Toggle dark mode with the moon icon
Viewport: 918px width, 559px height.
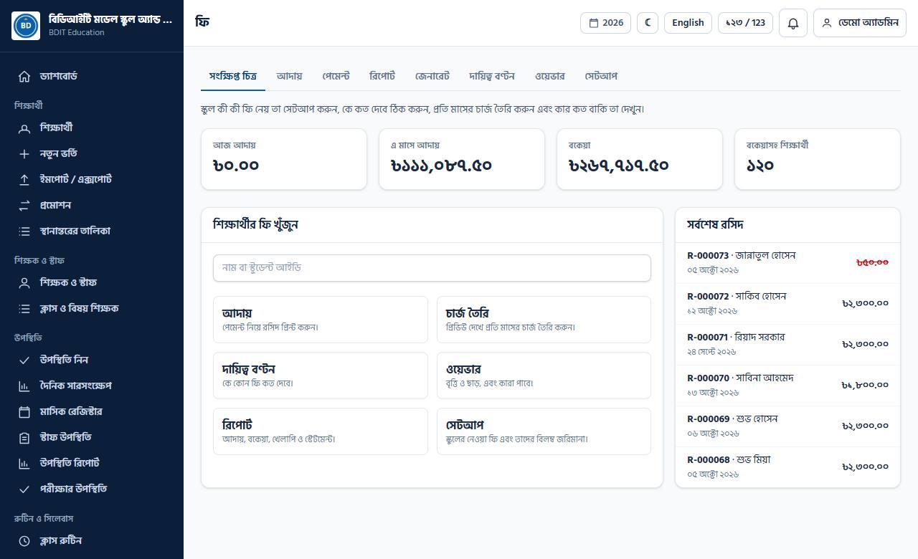click(648, 23)
